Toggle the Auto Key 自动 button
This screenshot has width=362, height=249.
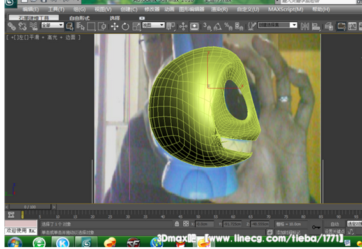point(335,224)
